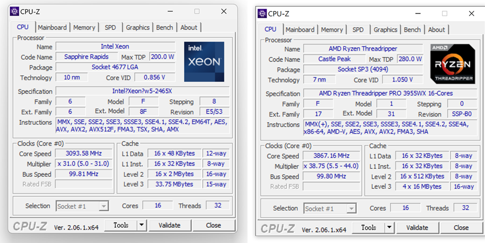Click the Ext. Model value 8F

pos(144,111)
